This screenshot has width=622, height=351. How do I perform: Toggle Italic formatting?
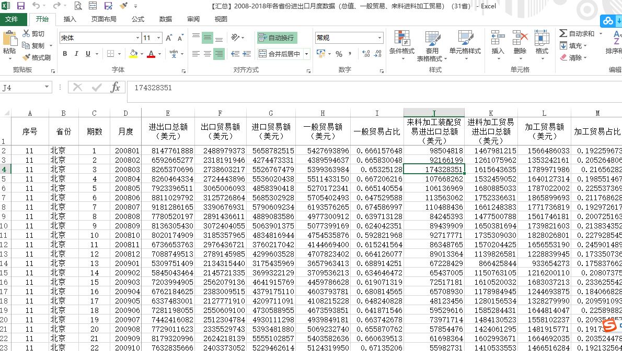[x=76, y=54]
